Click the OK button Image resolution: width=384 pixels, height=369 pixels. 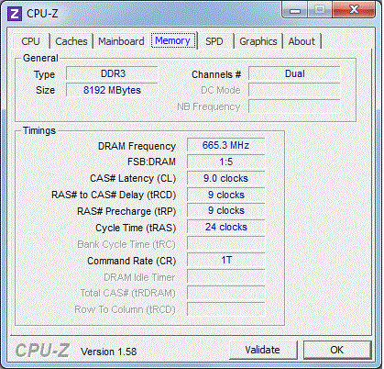[337, 350]
